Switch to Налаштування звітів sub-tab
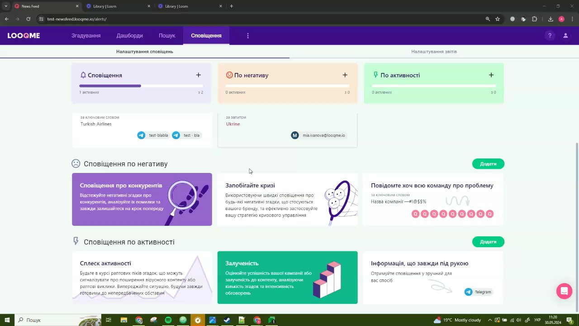This screenshot has width=579, height=326. 434,52
